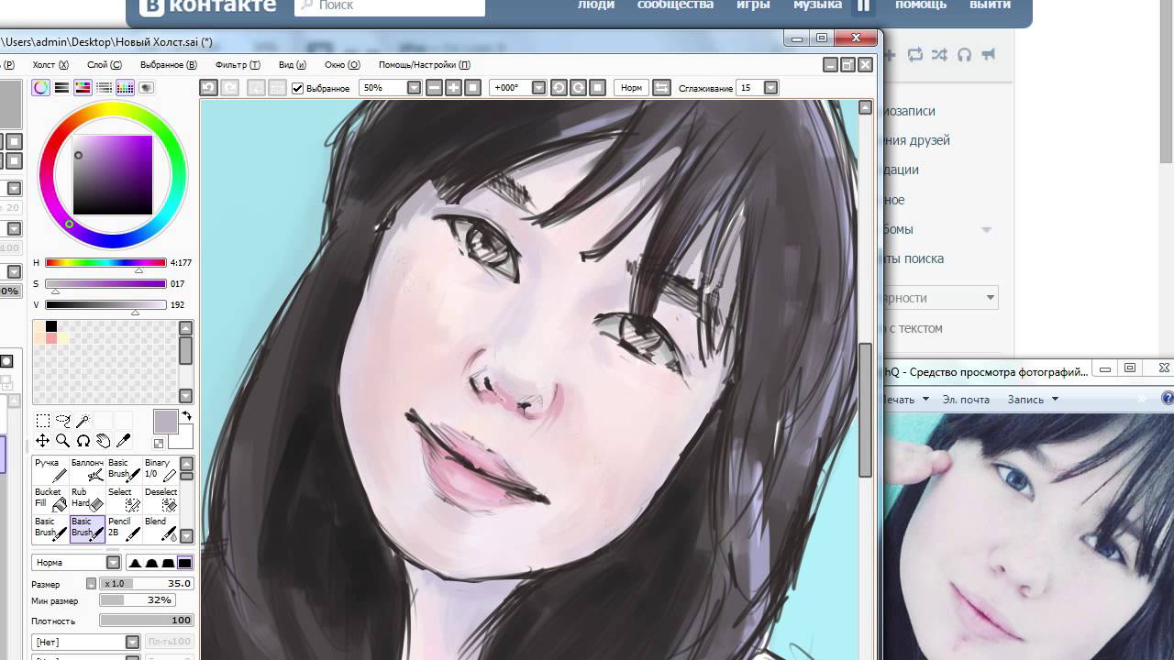1174x660 pixels.
Task: Open the [Нет] brush shape dropdown
Action: click(x=85, y=643)
